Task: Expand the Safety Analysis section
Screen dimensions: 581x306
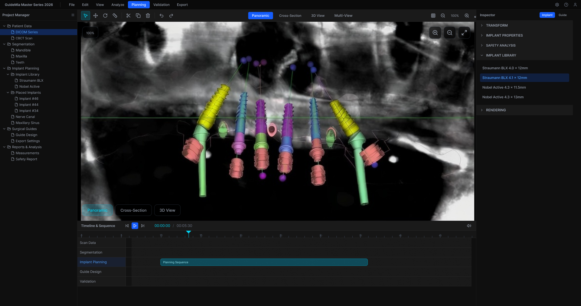Action: pyautogui.click(x=501, y=45)
